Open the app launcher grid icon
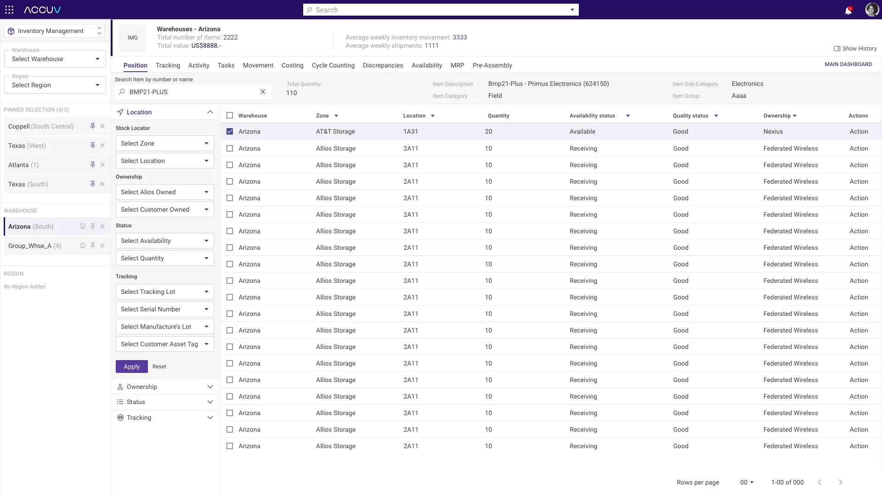This screenshot has width=882, height=496. [x=9, y=10]
